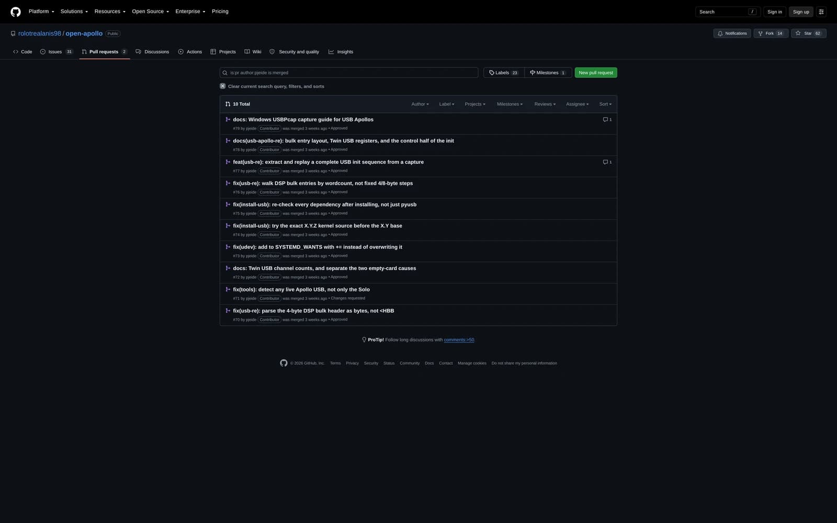Switch to the Issues tab
This screenshot has width=837, height=523.
[x=56, y=52]
